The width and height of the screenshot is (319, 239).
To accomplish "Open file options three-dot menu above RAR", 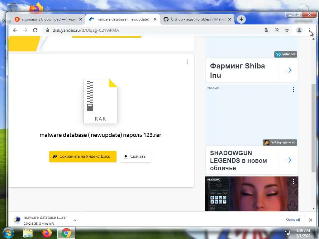I will tap(187, 62).
